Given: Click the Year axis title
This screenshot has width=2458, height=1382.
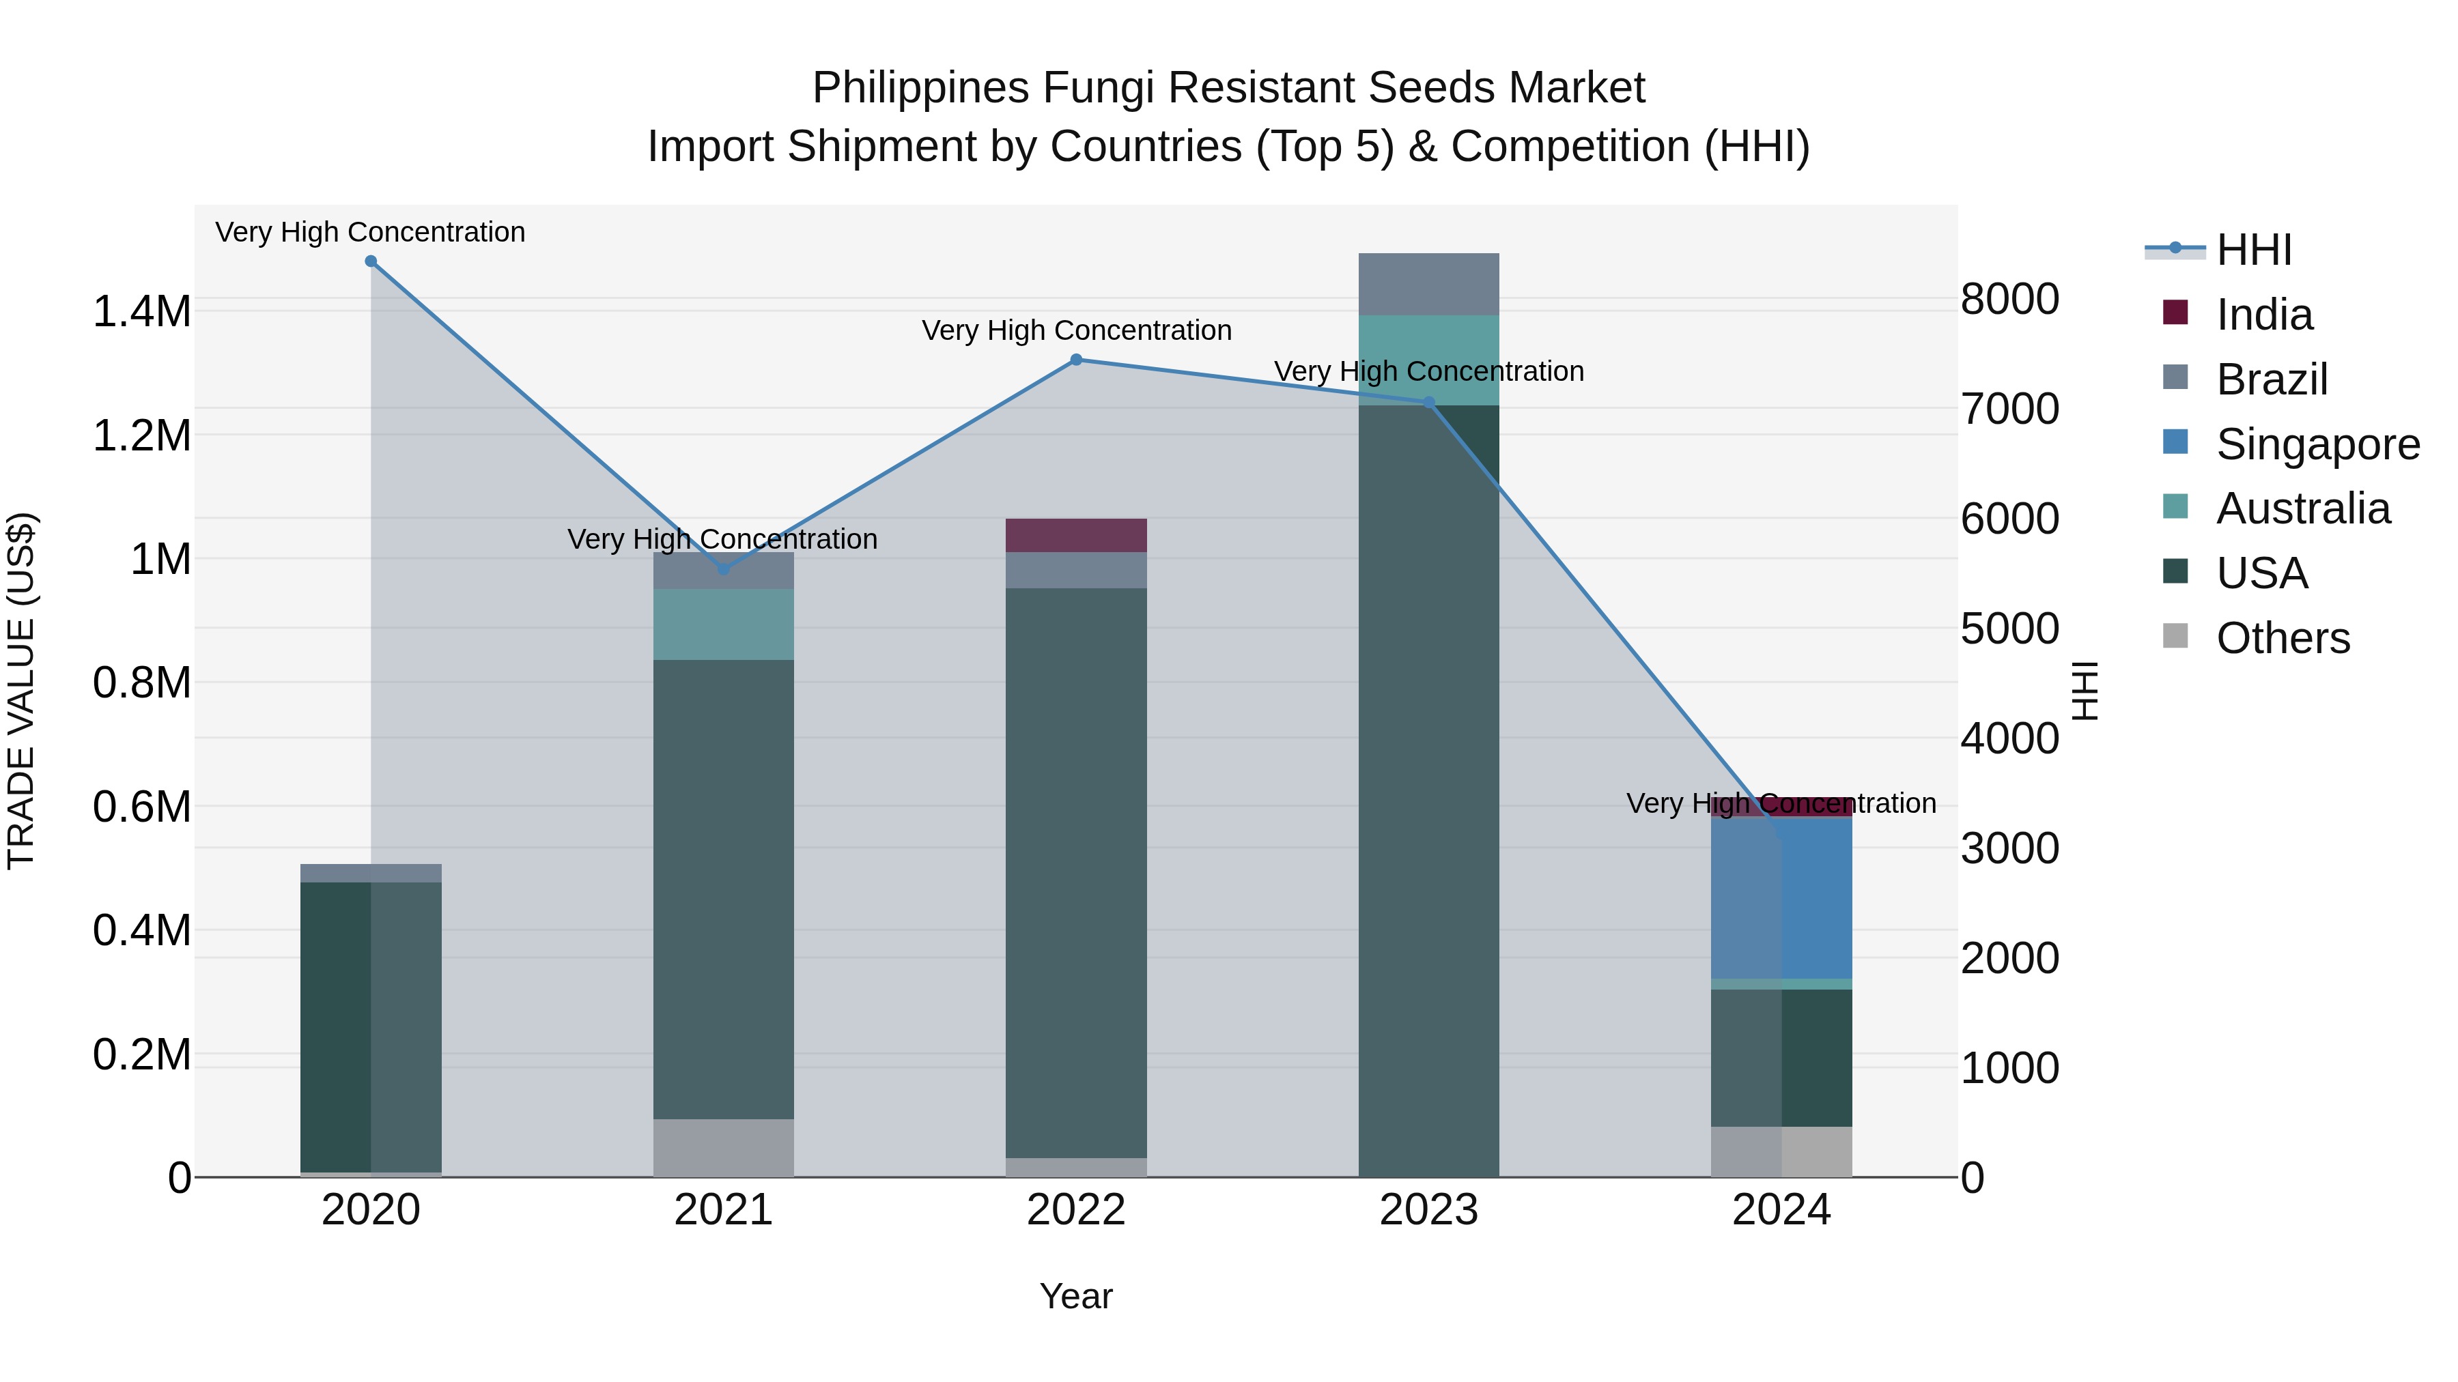Looking at the screenshot, I should (1076, 1296).
